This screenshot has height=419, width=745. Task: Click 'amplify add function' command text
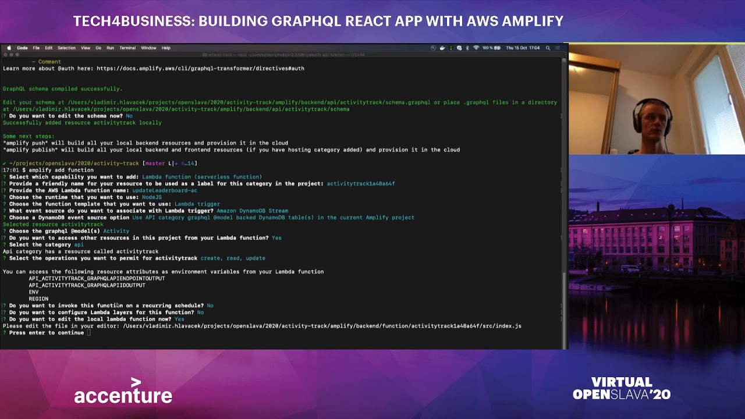pyautogui.click(x=61, y=170)
